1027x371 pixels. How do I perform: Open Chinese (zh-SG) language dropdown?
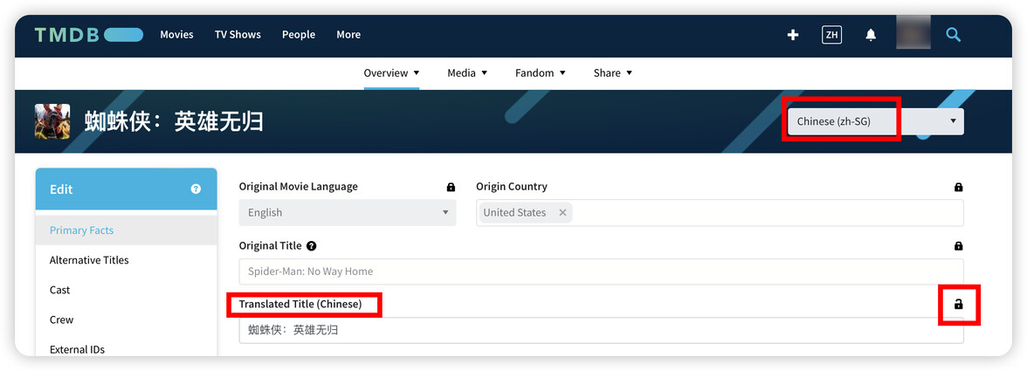tap(876, 121)
